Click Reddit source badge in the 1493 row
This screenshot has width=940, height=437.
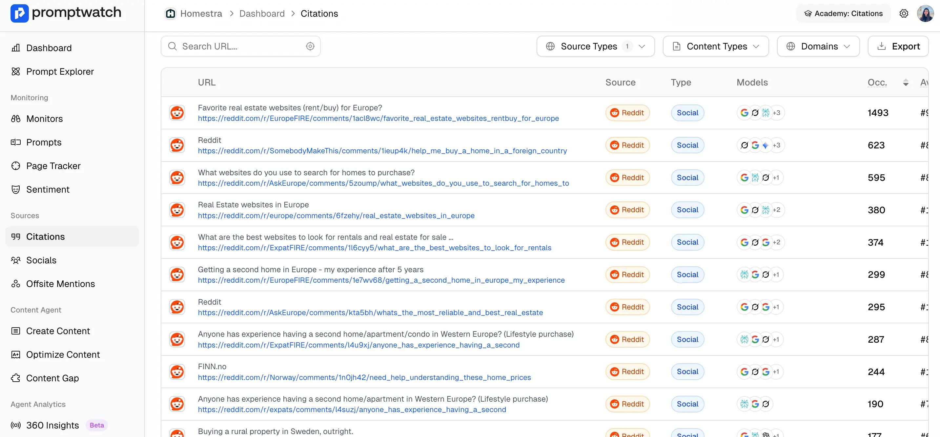coord(627,113)
